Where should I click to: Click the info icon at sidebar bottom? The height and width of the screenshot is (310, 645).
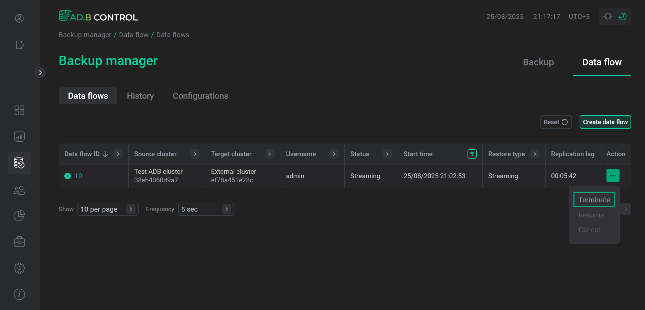(19, 294)
